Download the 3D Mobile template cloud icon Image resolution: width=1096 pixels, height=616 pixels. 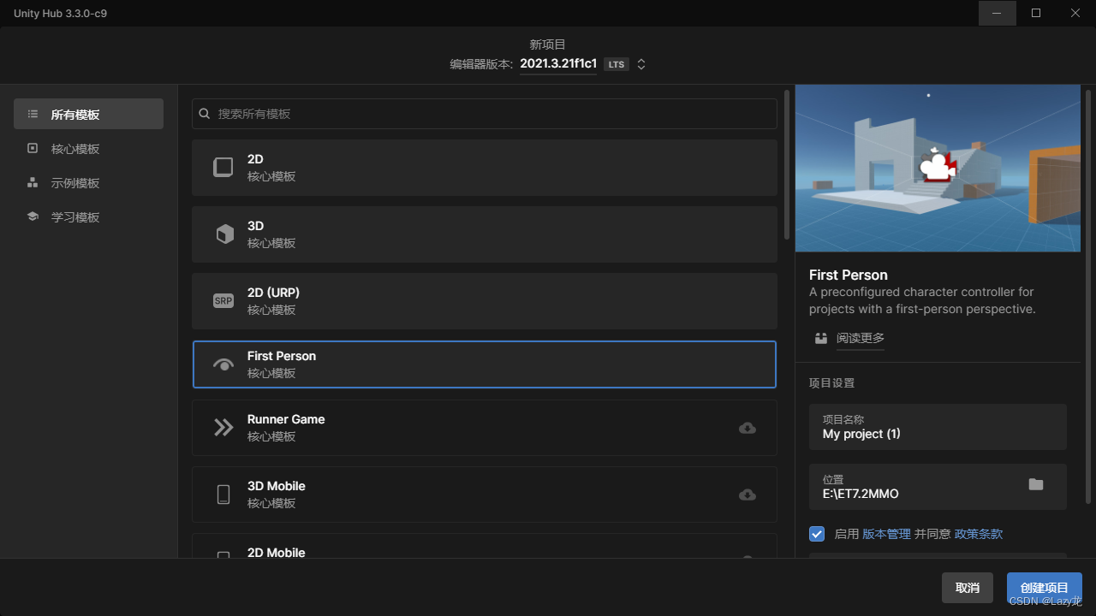[748, 495]
